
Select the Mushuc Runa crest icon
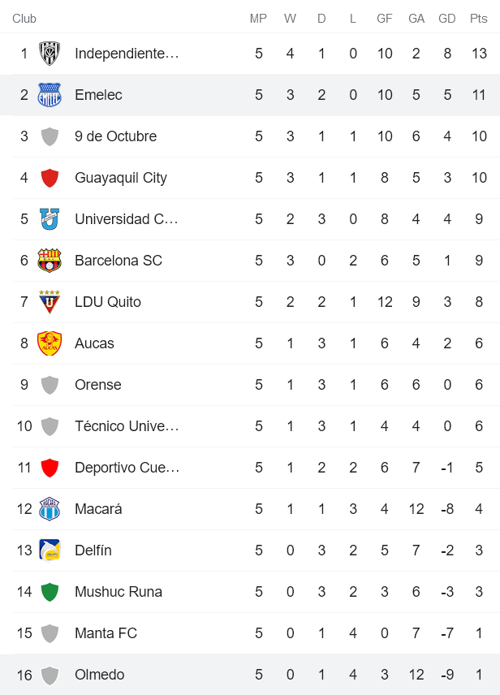click(x=50, y=592)
